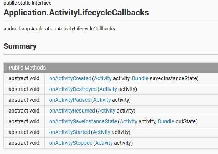Open the onActivityCreated method link
Screen dimensions: 218x154
point(70,78)
